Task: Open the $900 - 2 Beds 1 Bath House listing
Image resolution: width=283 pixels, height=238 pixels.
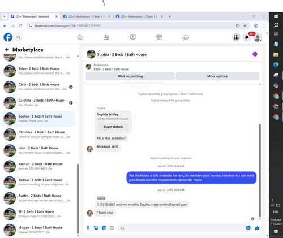Action: click(111, 69)
